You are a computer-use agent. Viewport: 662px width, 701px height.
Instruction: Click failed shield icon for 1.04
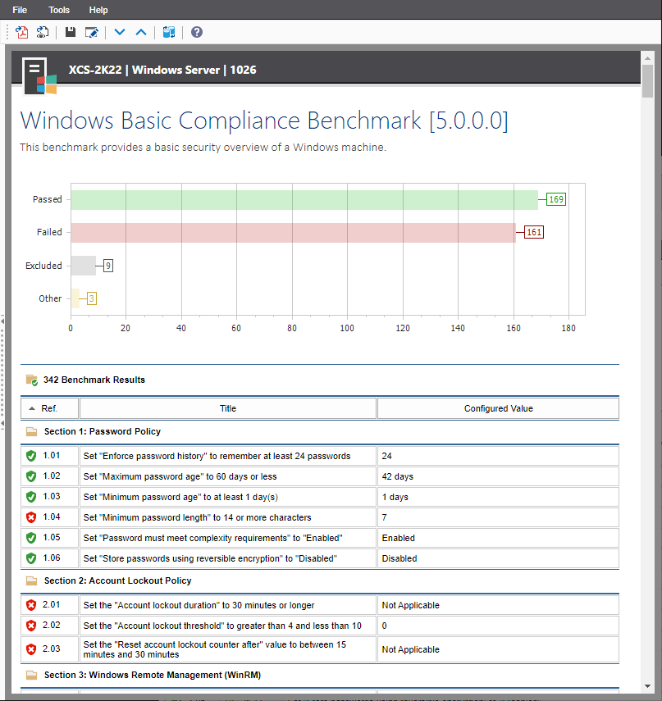[x=31, y=517]
